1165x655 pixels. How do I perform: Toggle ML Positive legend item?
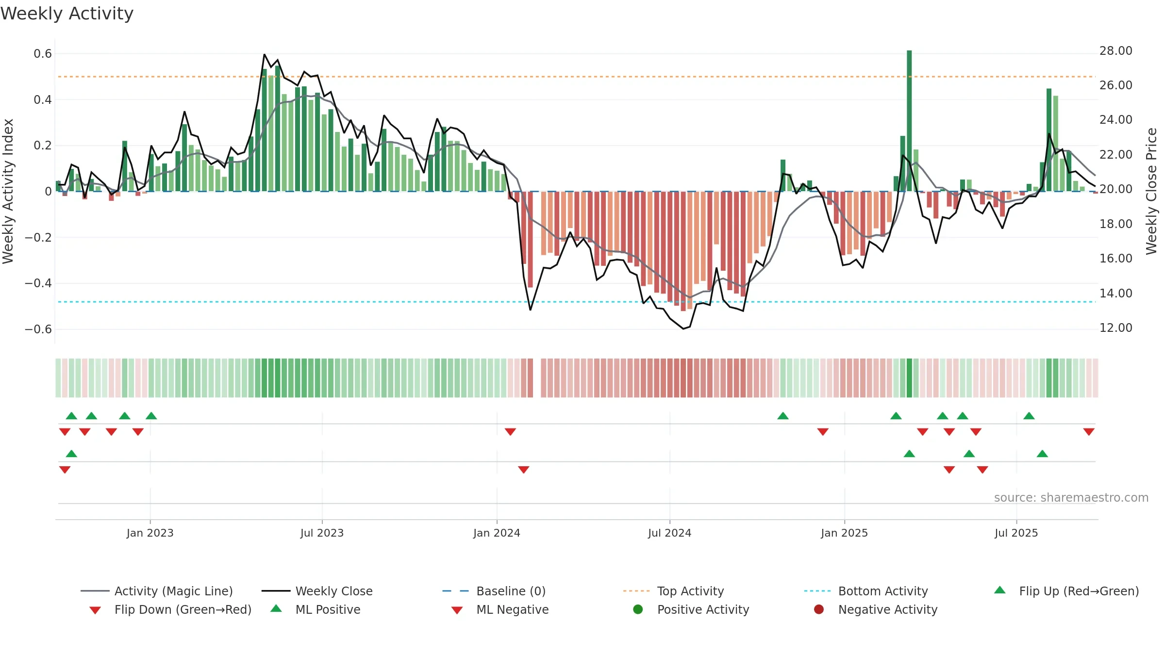(316, 609)
